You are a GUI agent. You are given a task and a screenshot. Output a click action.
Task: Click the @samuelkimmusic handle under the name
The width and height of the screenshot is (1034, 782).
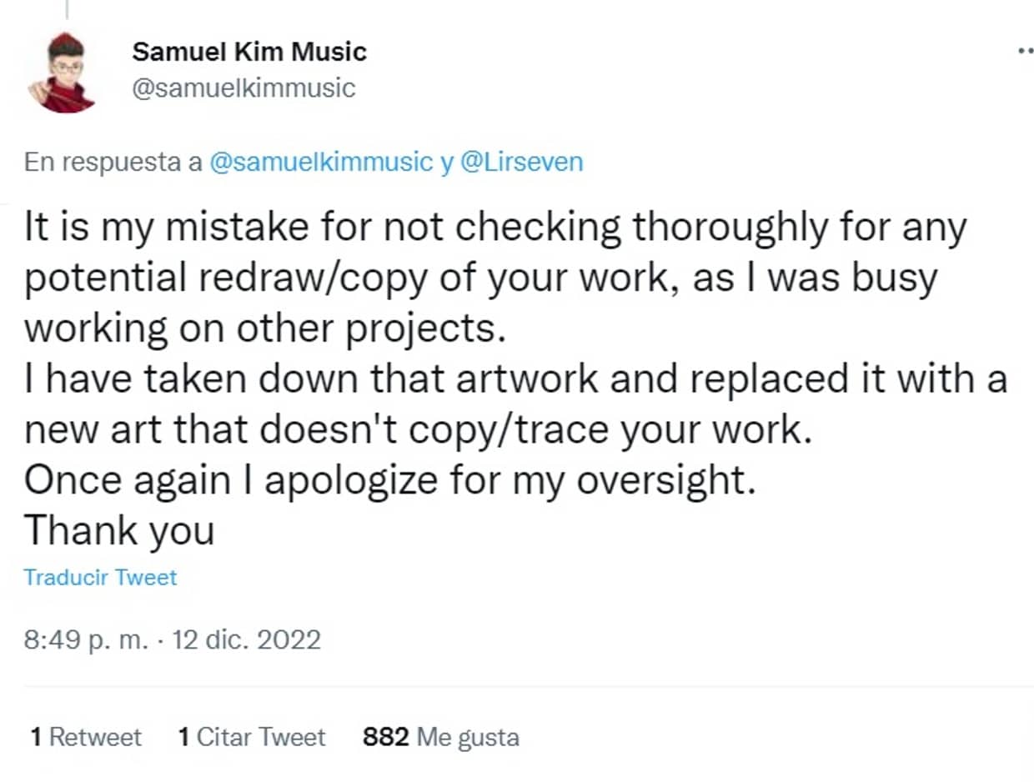coord(243,88)
